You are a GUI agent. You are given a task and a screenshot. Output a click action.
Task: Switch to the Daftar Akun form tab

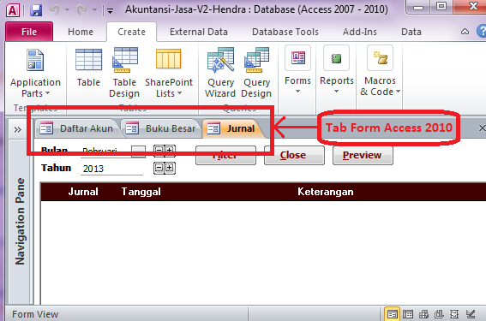point(77,128)
